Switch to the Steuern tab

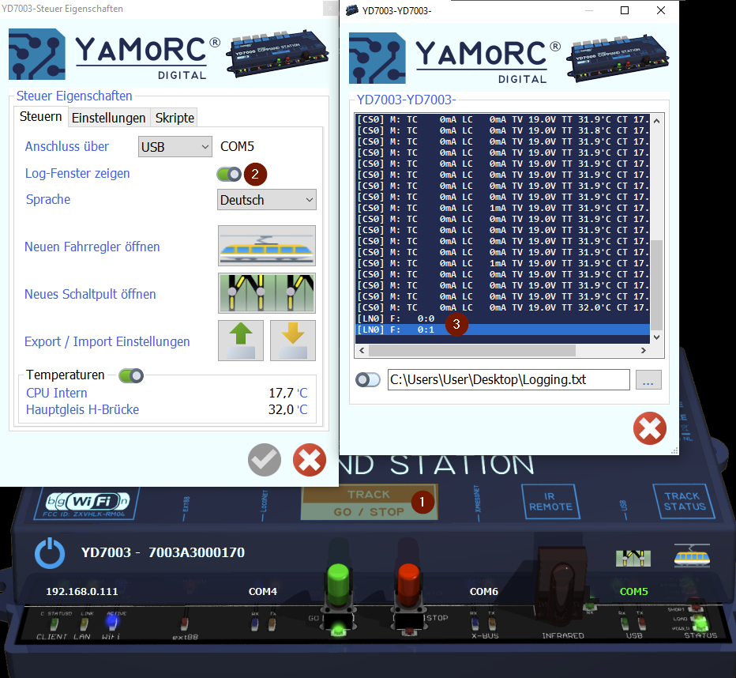pos(40,116)
